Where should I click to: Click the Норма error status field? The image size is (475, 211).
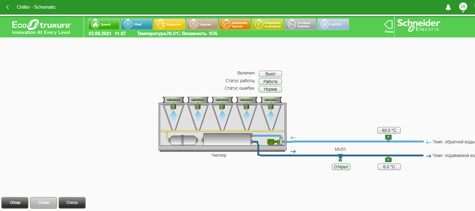pyautogui.click(x=270, y=89)
